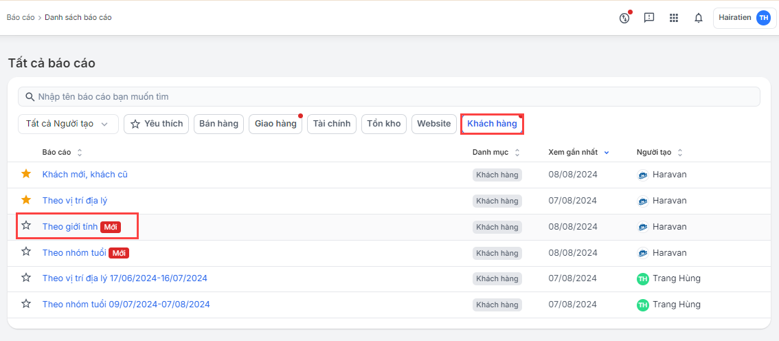
Task: Click the report name search field
Action: click(x=392, y=97)
